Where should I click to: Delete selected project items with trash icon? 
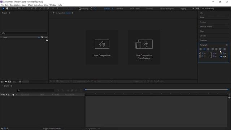pyautogui.click(x=20, y=82)
